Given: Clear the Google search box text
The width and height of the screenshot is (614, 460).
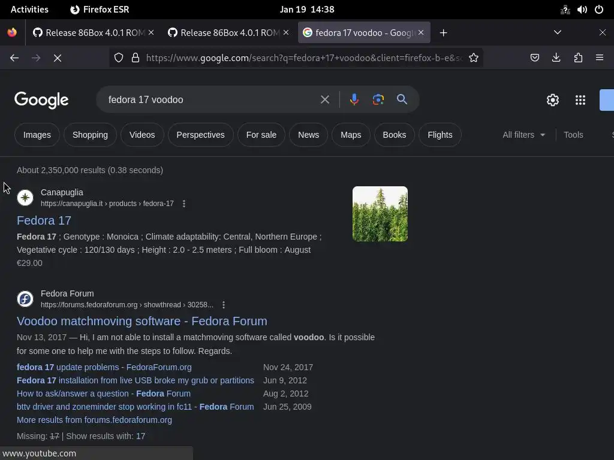Looking at the screenshot, I should (325, 100).
